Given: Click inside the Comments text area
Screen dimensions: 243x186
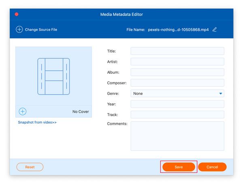Looking at the screenshot, I should (x=177, y=136).
